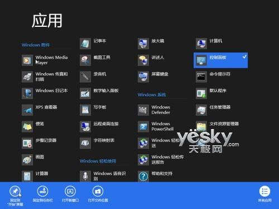Deselect the checked Control Panel tile
The width and height of the screenshot is (279, 209).
point(220,60)
